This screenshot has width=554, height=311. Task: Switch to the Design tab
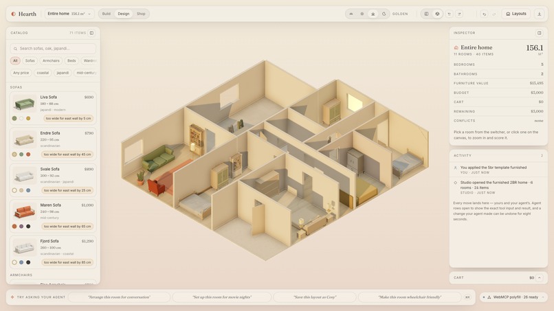pos(123,14)
